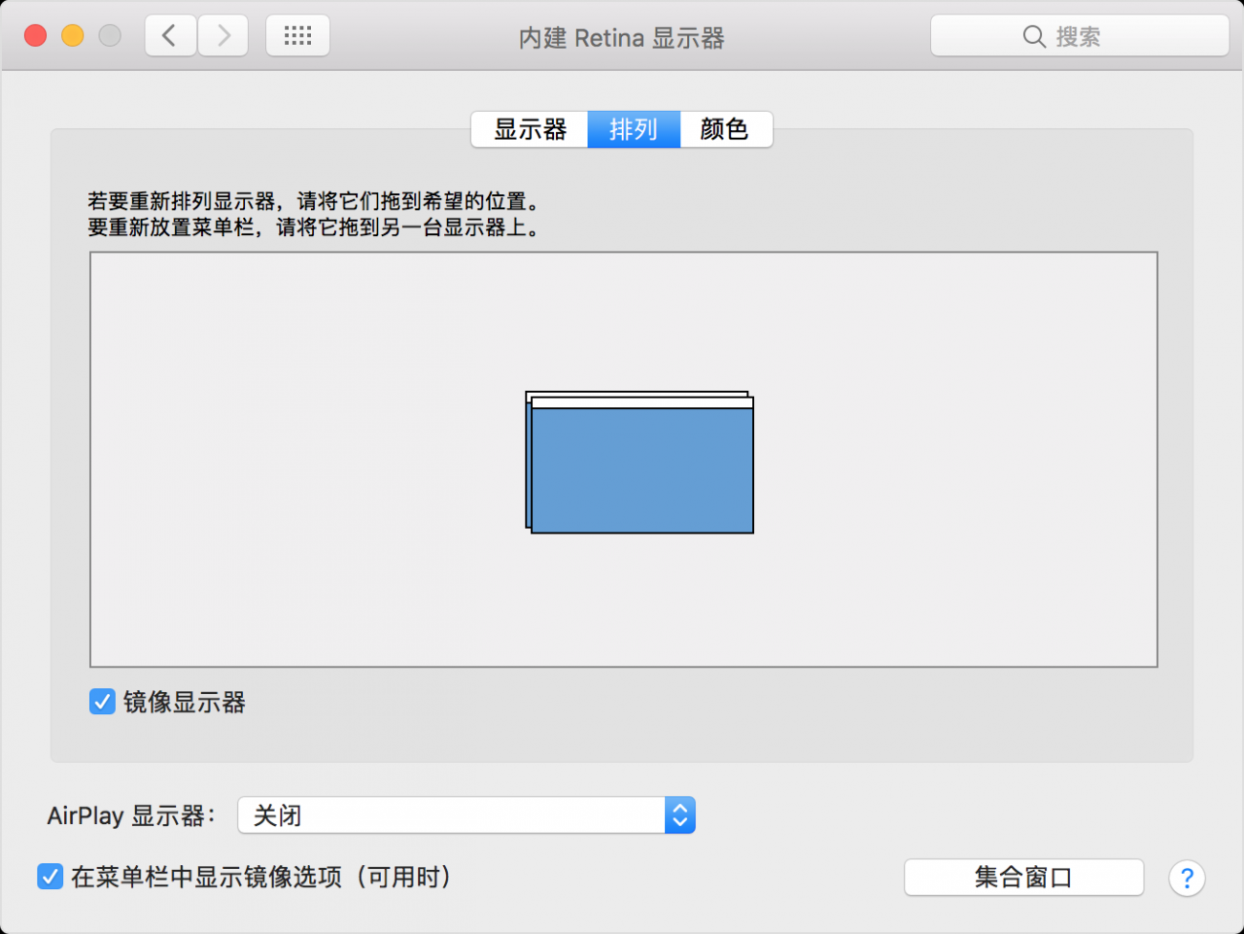Click the back navigation arrow
The width and height of the screenshot is (1244, 934).
click(x=171, y=36)
